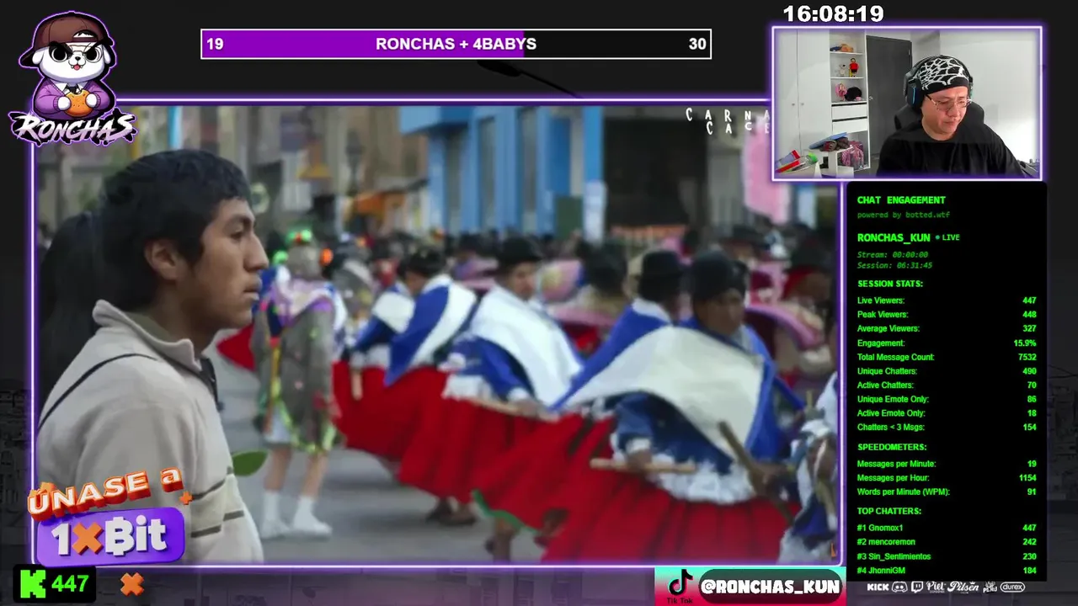Click the Engagement 15.9% row
Screen dimensions: 1078x606
[x=947, y=343]
